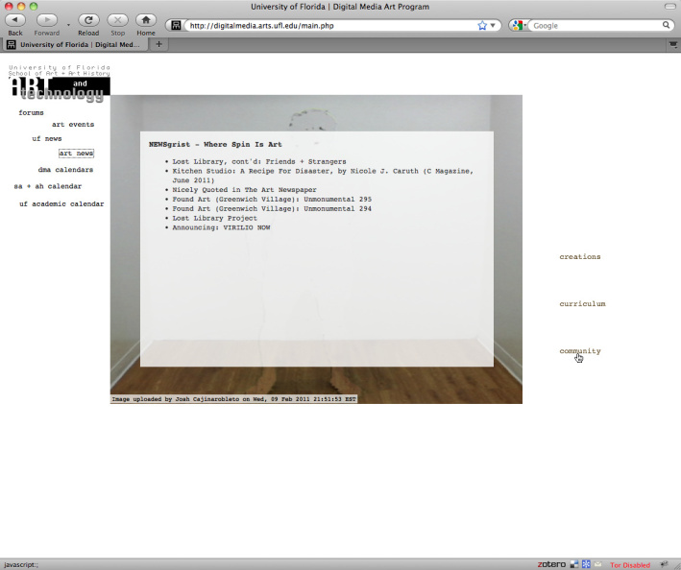681x570 pixels.
Task: Open the creations section
Action: 580,257
